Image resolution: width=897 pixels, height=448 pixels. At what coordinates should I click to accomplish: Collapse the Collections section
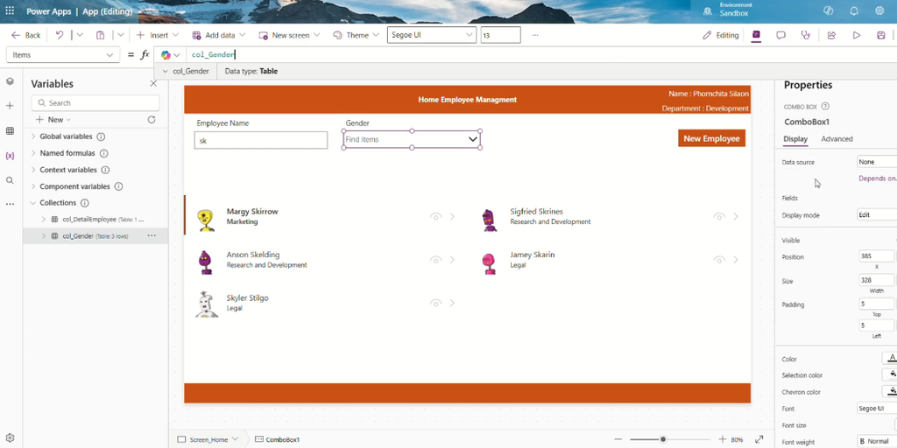(x=32, y=203)
